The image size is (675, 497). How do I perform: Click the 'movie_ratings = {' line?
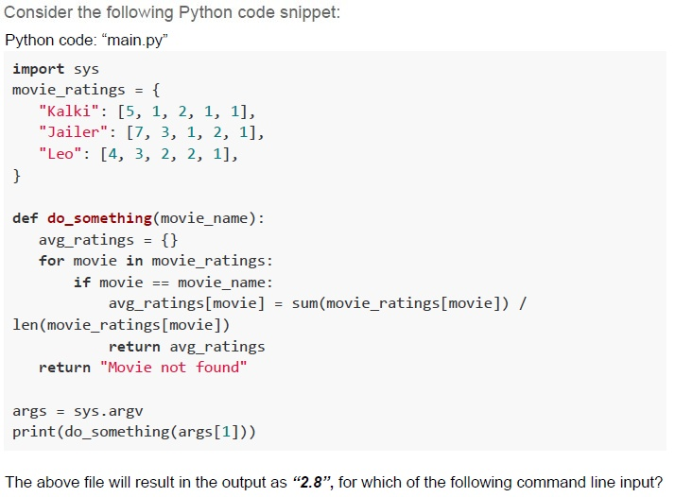86,91
